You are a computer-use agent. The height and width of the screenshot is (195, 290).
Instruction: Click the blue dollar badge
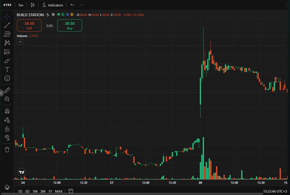click(67, 14)
